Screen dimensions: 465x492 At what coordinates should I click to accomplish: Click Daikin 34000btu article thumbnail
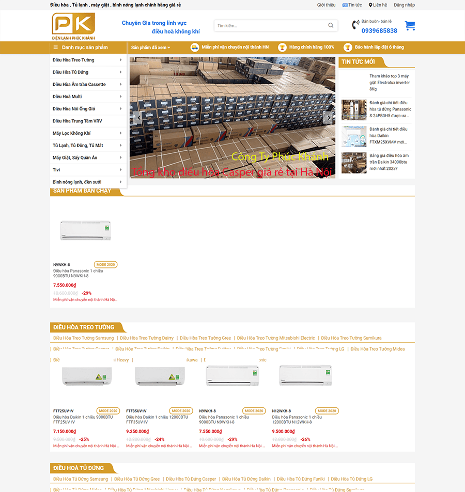[354, 163]
